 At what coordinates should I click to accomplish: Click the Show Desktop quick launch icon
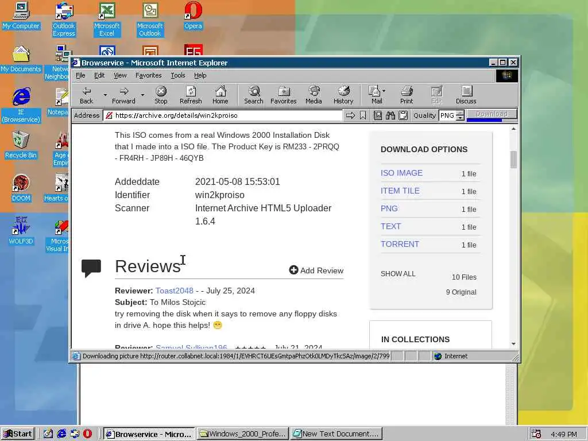click(48, 434)
